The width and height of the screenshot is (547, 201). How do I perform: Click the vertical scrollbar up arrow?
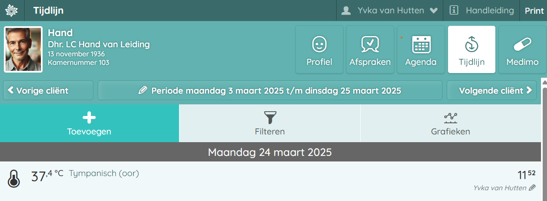pos(544,82)
